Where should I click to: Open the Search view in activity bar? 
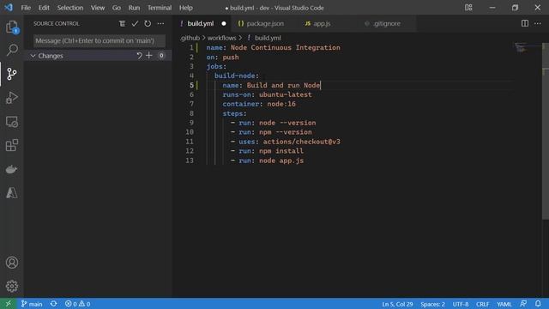click(x=12, y=50)
